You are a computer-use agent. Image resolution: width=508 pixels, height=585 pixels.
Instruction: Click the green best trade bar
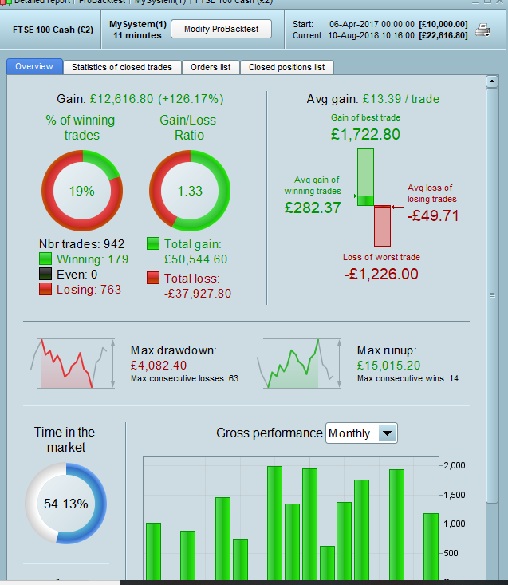click(x=365, y=177)
